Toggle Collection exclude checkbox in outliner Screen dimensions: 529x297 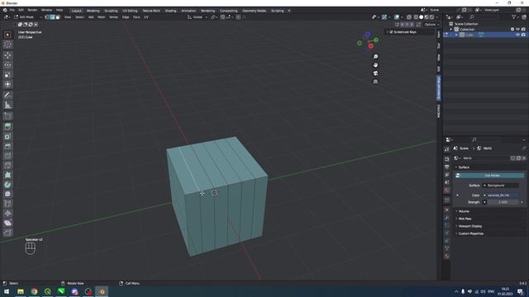coord(512,30)
